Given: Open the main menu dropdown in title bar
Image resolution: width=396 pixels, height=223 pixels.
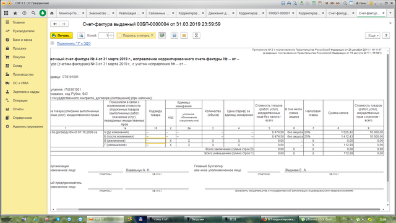Looking at the screenshot, I should coord(9,3).
